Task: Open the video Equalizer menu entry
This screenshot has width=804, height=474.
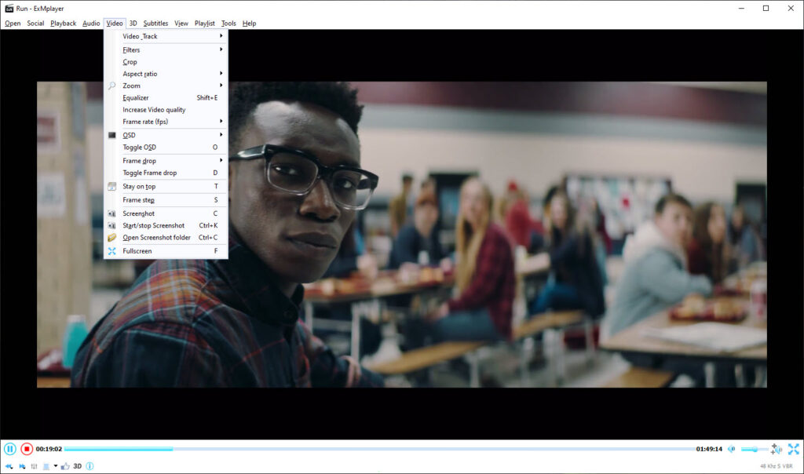Action: (166, 98)
